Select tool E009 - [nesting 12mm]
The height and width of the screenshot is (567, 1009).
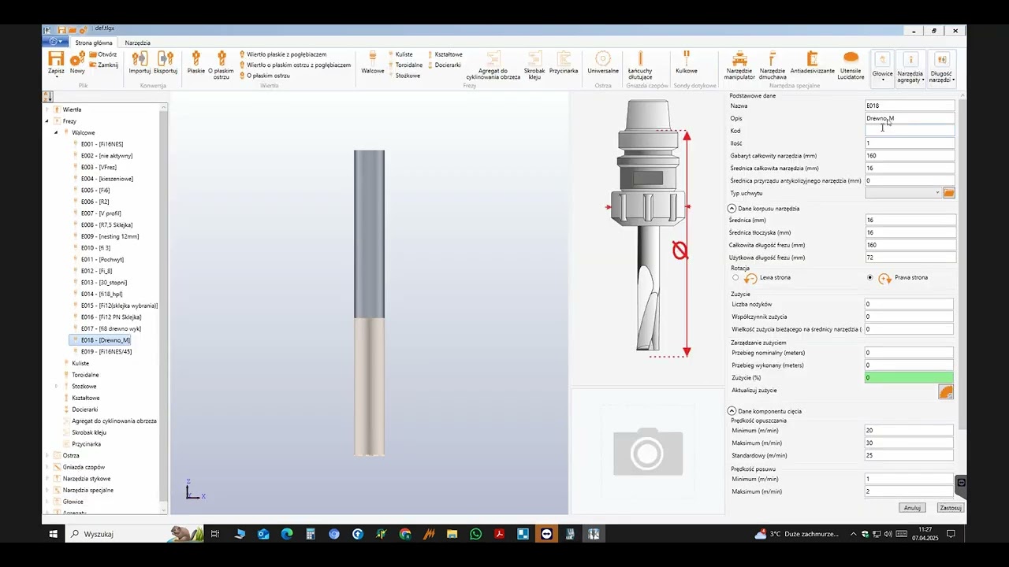coord(110,236)
